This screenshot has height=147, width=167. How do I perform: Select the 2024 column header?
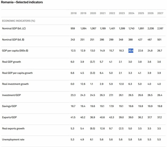pyautogui.click(x=131, y=13)
